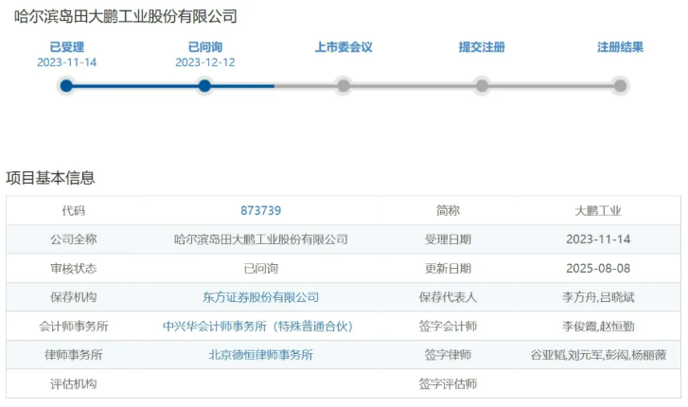This screenshot has height=407, width=688.
Task: Click the 更新日期 label cell
Action: point(448,268)
